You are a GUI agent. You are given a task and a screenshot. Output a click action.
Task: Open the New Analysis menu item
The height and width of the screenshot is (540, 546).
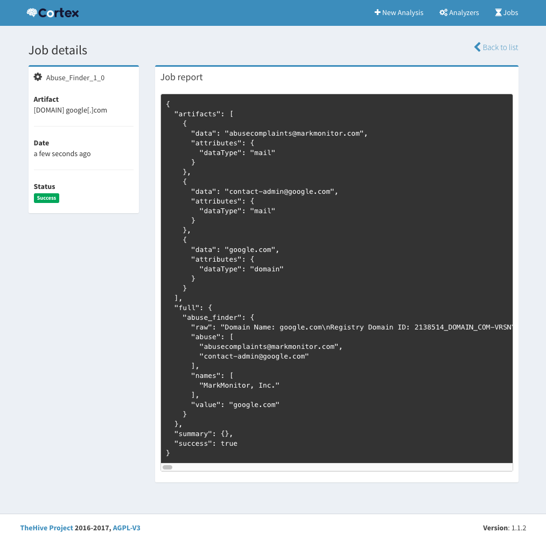[403, 12]
